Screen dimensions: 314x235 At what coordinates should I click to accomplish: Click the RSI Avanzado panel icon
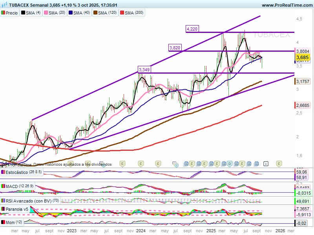pyautogui.click(x=3, y=201)
